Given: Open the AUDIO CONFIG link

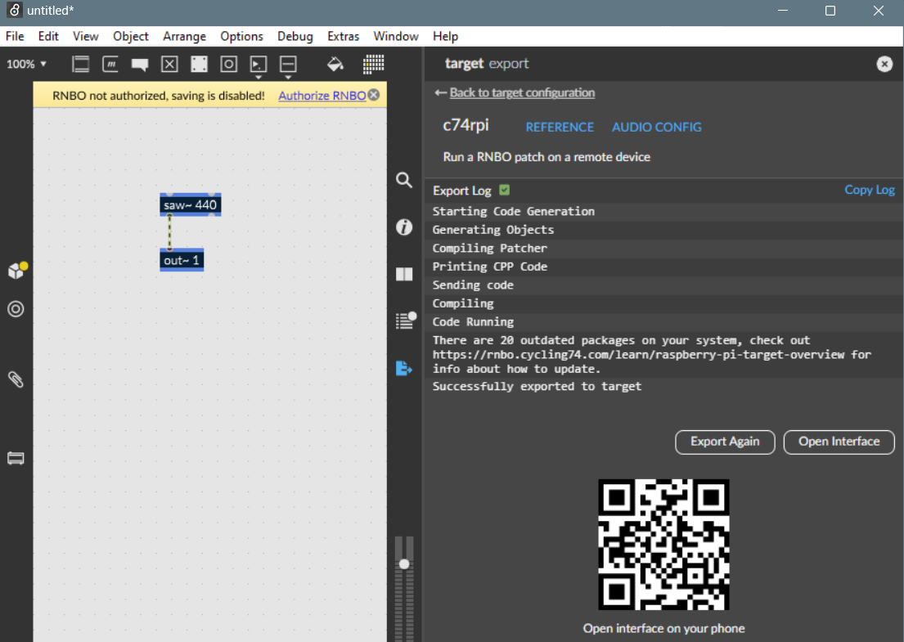Looking at the screenshot, I should (657, 128).
